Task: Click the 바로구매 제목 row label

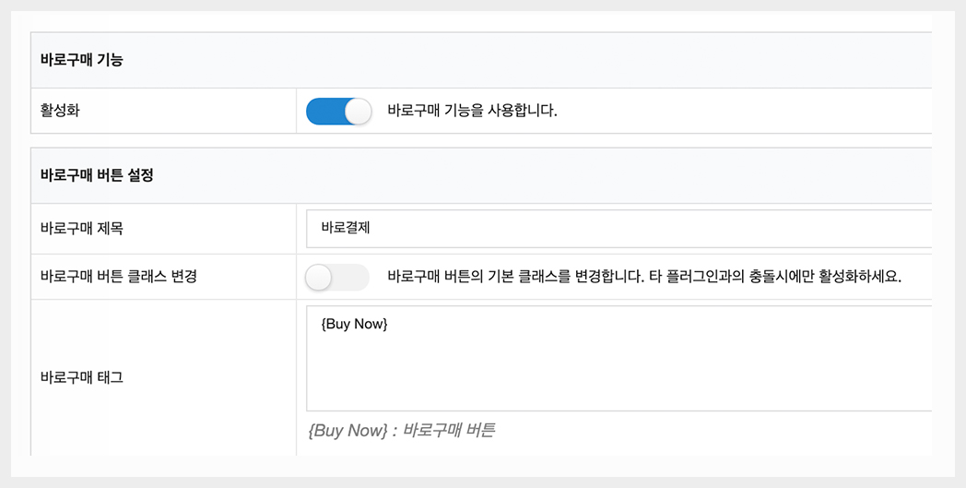Action: pyautogui.click(x=83, y=229)
